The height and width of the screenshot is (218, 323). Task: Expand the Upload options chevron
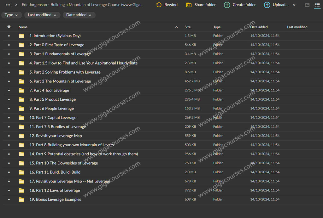(294, 5)
